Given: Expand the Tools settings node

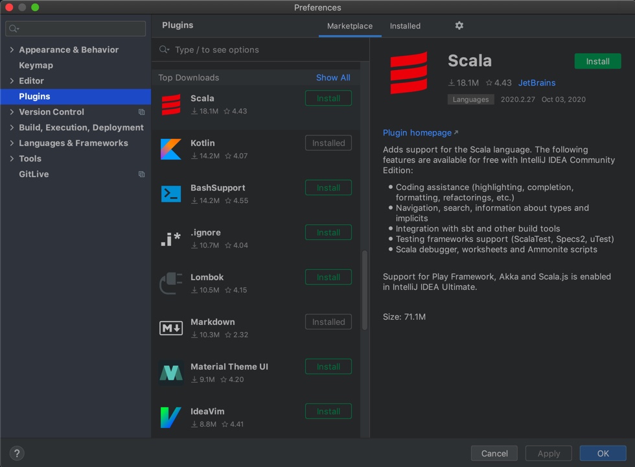Looking at the screenshot, I should [x=12, y=158].
